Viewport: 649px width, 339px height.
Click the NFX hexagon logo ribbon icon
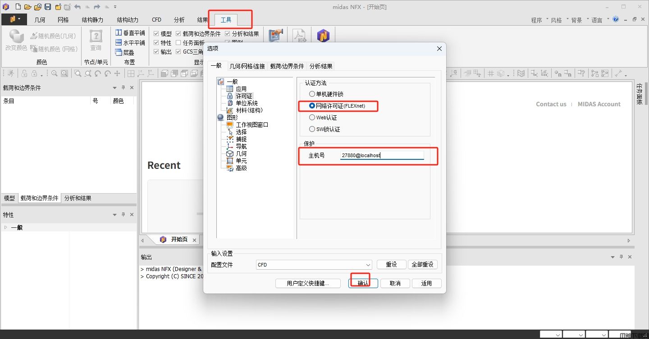[x=323, y=36]
